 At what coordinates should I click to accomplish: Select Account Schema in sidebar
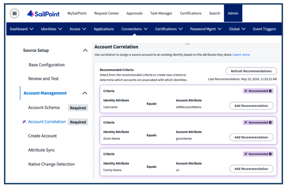pyautogui.click(x=44, y=107)
